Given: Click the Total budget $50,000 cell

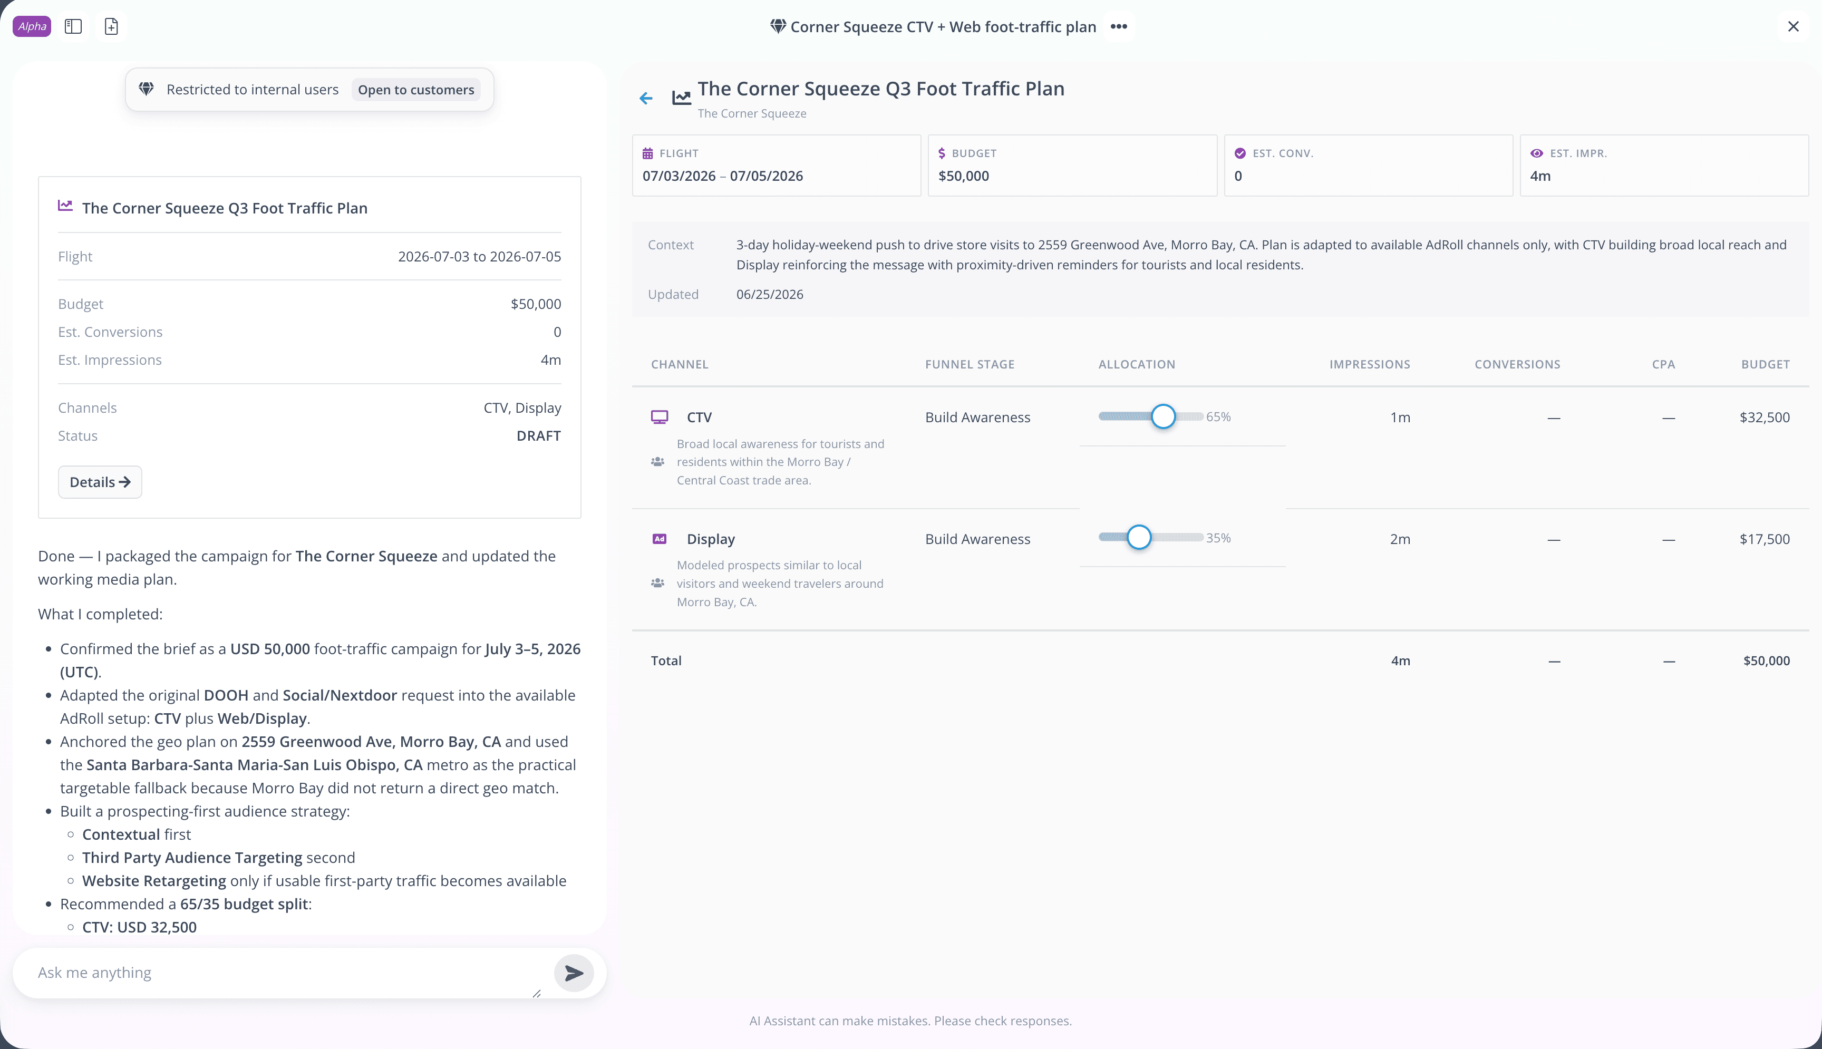Looking at the screenshot, I should (1767, 661).
